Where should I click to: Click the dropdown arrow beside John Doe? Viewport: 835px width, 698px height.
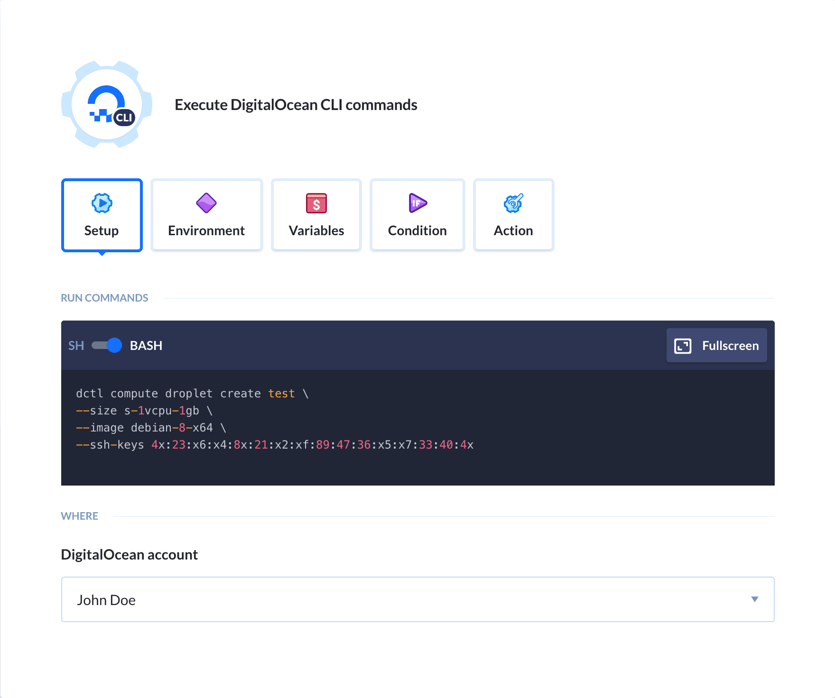pos(755,599)
